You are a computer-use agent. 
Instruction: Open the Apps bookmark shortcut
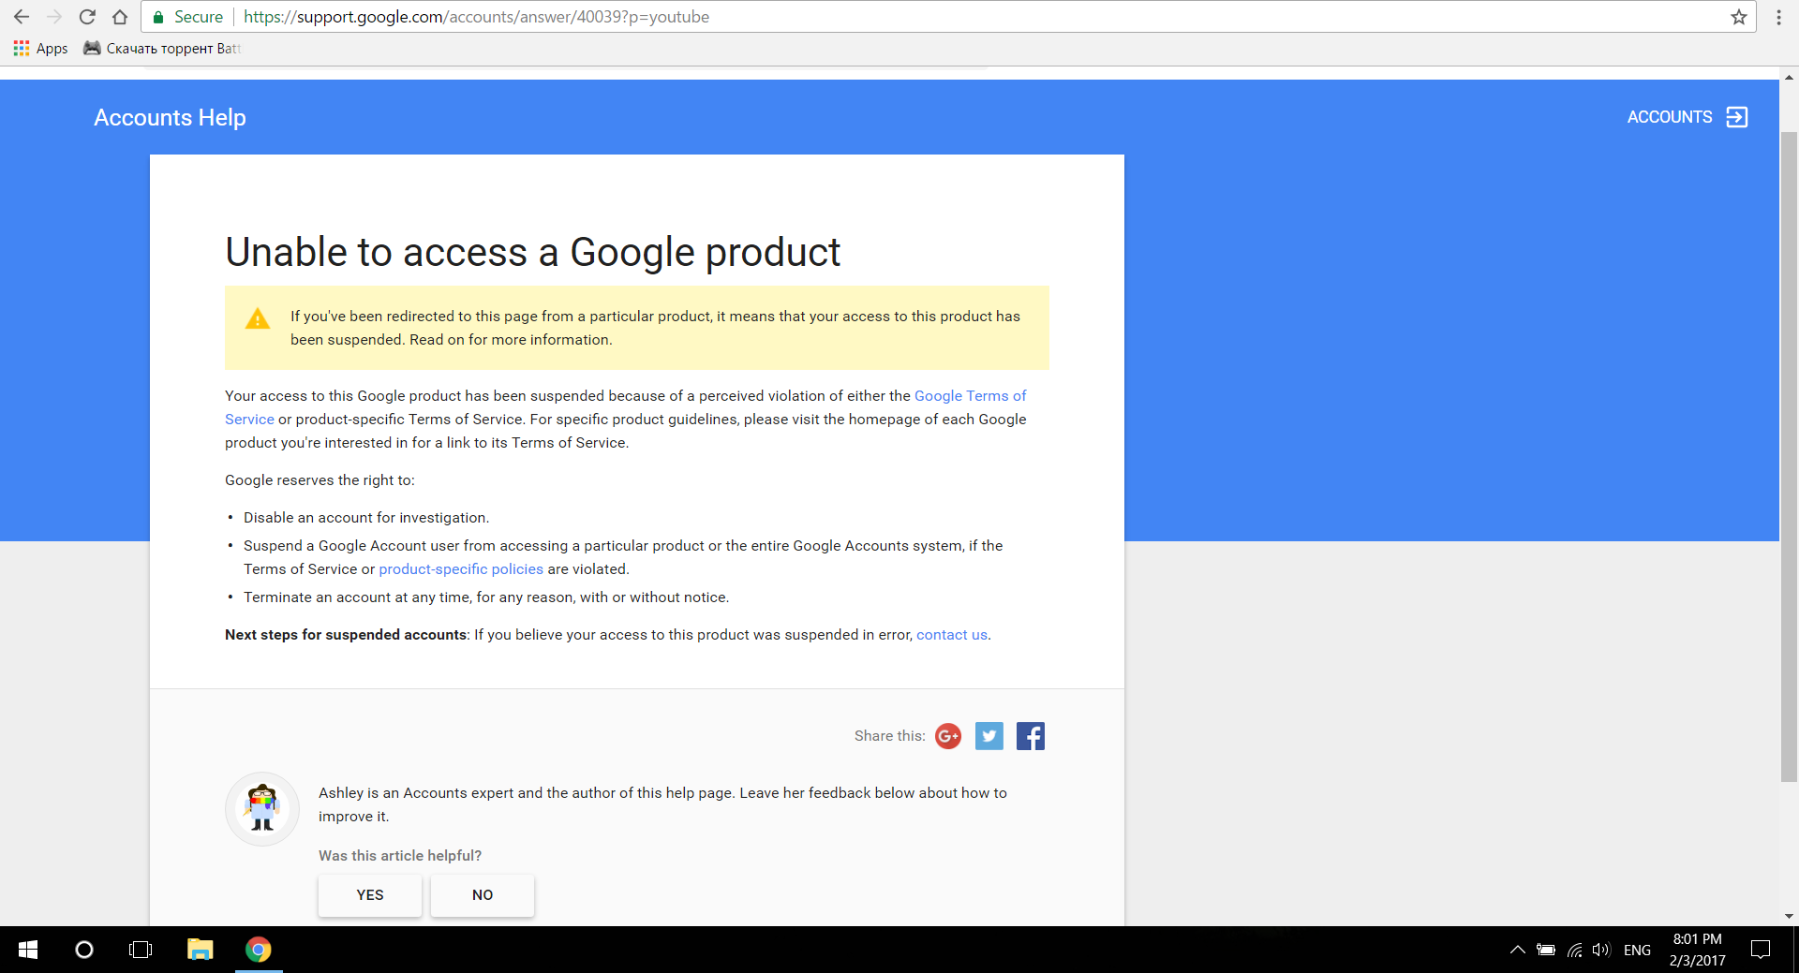click(41, 49)
